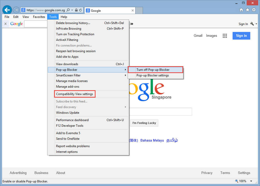
Task: Open Internet options
Action: [x=88, y=152]
